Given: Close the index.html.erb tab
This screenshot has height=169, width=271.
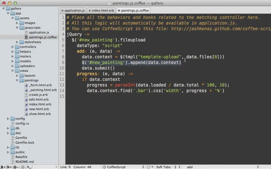Looking at the screenshot, I should 89,10.
